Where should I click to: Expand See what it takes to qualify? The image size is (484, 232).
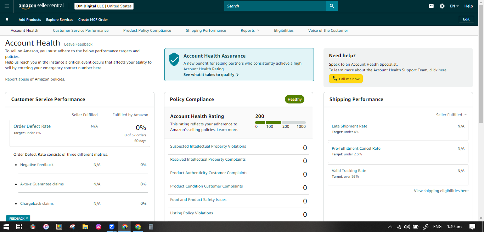pyautogui.click(x=211, y=75)
